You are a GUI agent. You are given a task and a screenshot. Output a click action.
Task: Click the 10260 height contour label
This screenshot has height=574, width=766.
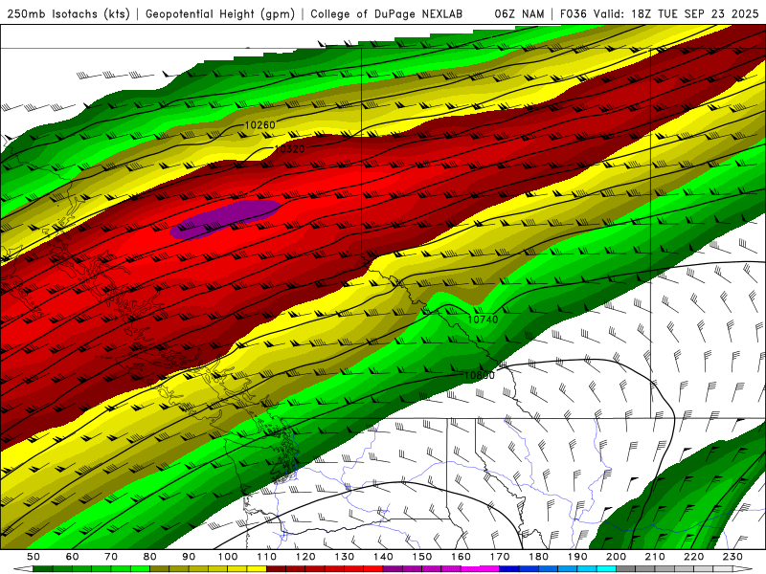(259, 125)
